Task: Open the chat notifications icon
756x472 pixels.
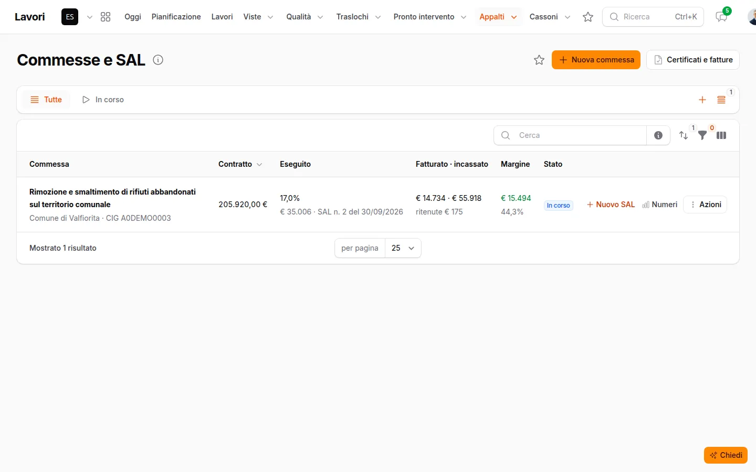Action: tap(722, 17)
